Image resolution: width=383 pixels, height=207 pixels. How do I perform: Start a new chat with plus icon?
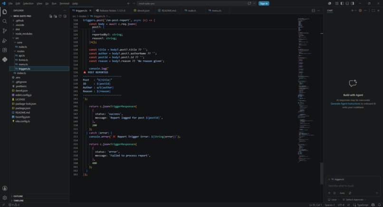pyautogui.click(x=352, y=10)
